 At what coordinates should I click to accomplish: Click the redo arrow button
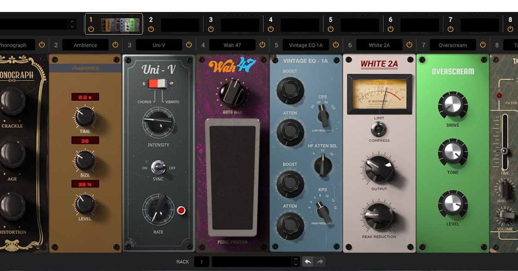click(x=320, y=262)
